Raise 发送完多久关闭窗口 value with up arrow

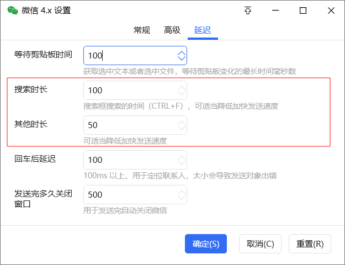pyautogui.click(x=182, y=192)
